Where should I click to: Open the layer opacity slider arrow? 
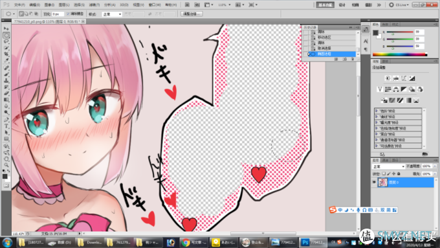(435, 166)
